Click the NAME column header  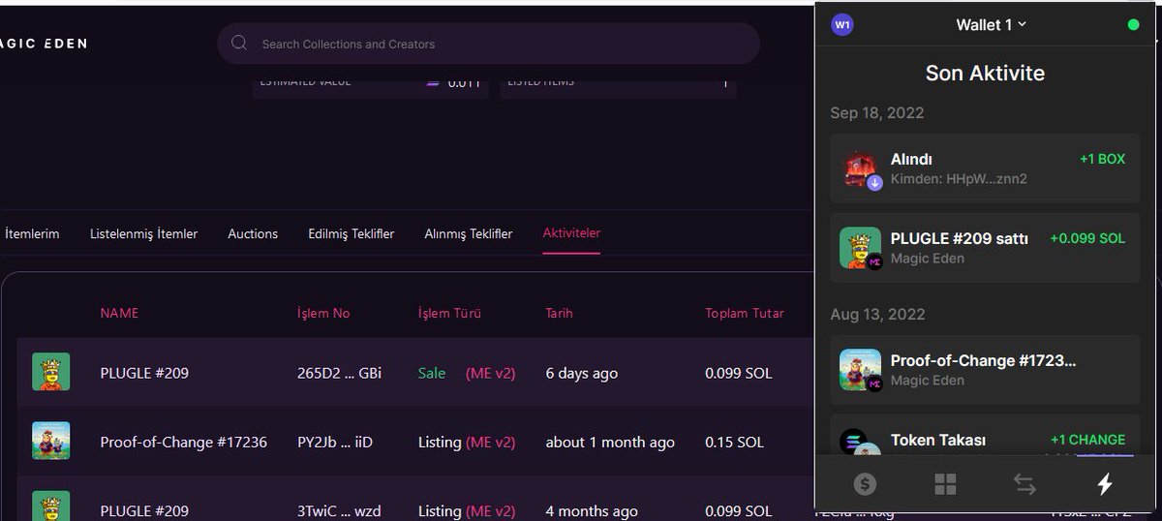tap(119, 313)
